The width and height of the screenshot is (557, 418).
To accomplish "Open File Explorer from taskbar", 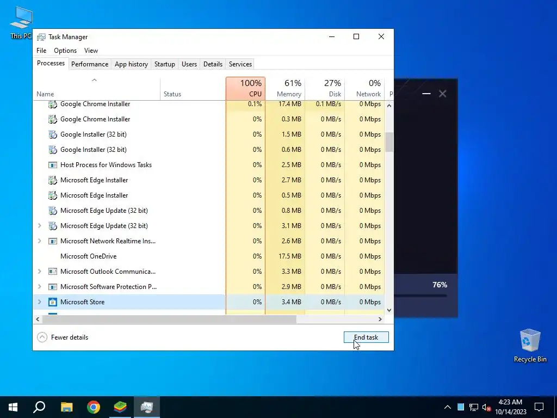I will pos(66,407).
